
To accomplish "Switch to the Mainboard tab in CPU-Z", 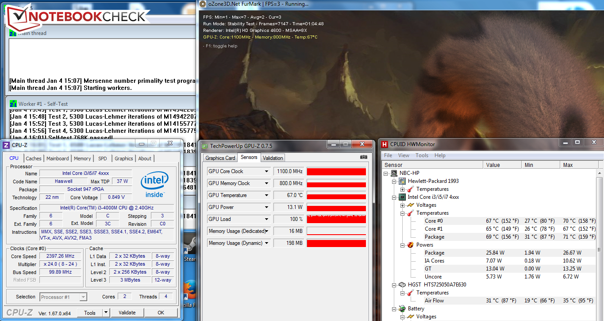I will tap(58, 159).
